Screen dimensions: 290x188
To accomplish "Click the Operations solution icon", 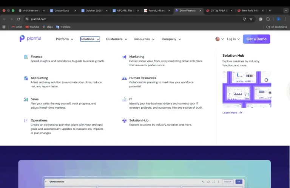I will 26,121.
